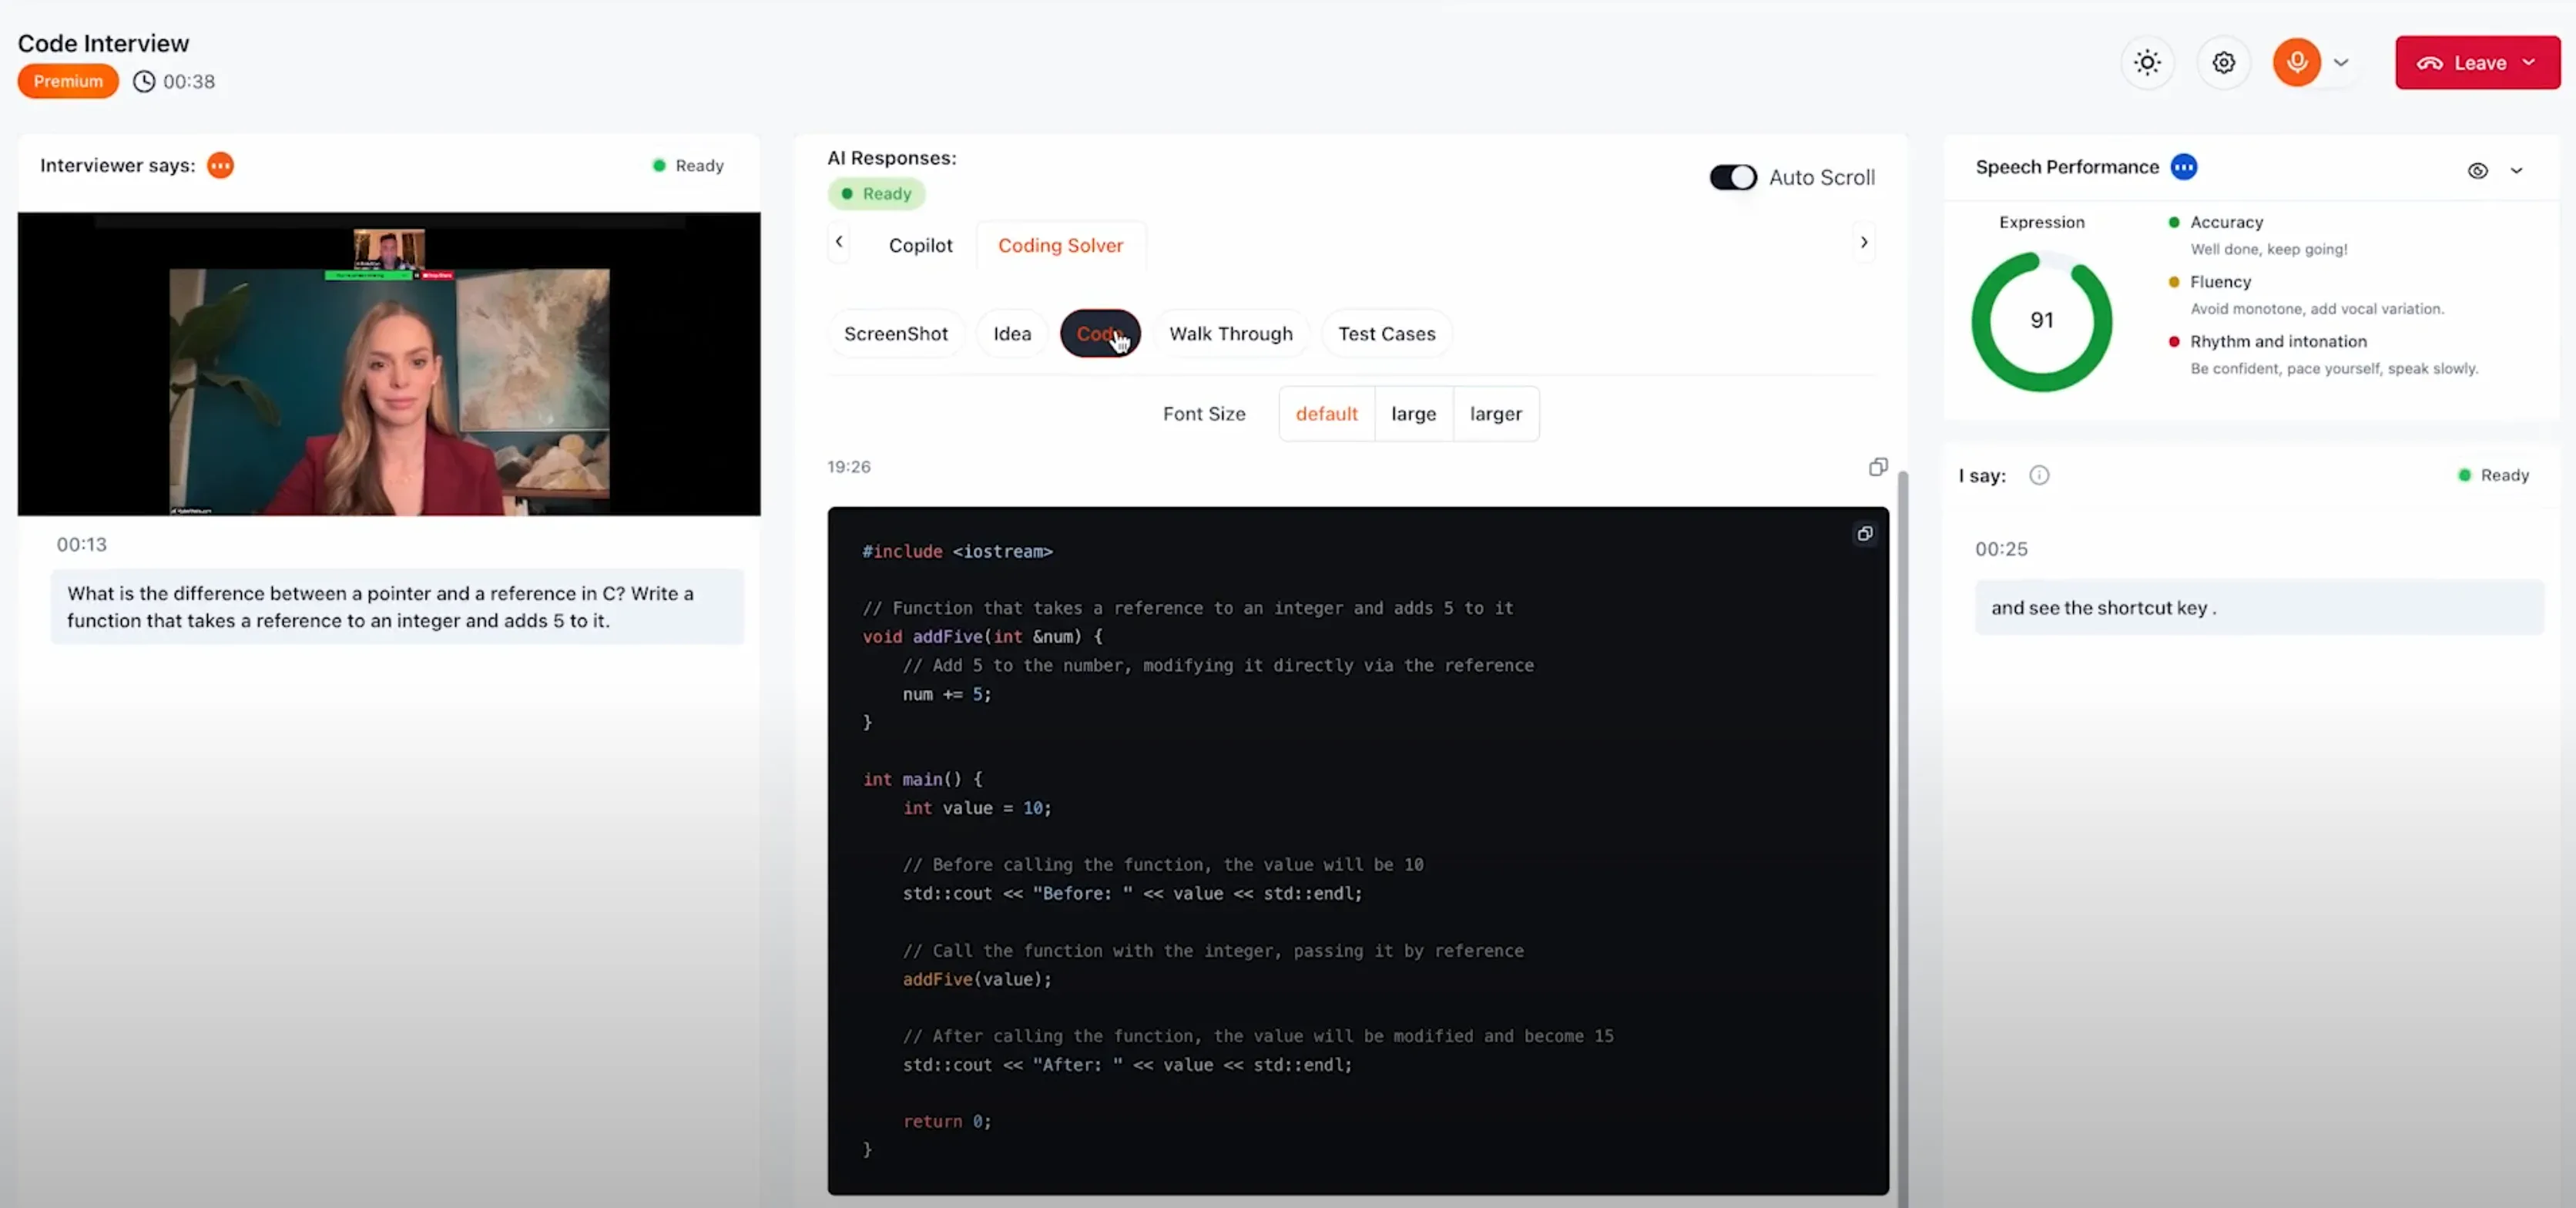Click the info icon next to I say

coord(2039,475)
